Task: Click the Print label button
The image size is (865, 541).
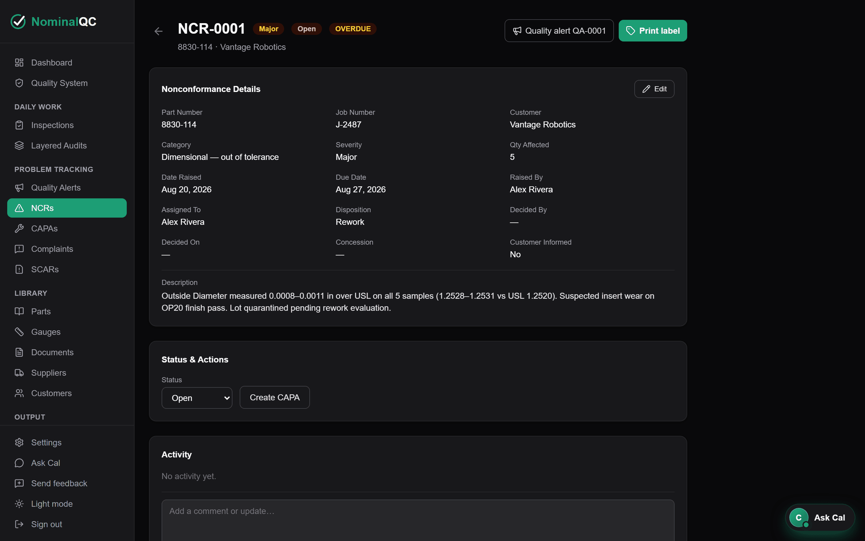Action: pyautogui.click(x=653, y=31)
